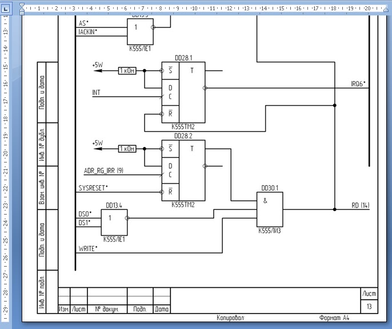Viewport: 392px width, 329px height.
Task: Click the № докум. cell
Action: [x=107, y=309]
